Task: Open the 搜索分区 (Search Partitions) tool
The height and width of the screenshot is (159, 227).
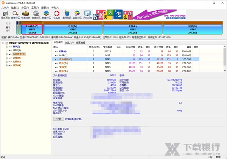Action: 16,14
